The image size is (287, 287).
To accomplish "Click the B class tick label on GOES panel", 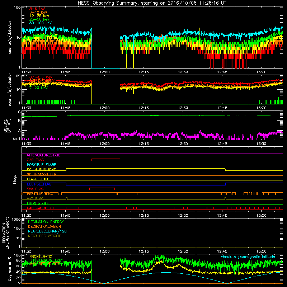I will click(19, 121).
